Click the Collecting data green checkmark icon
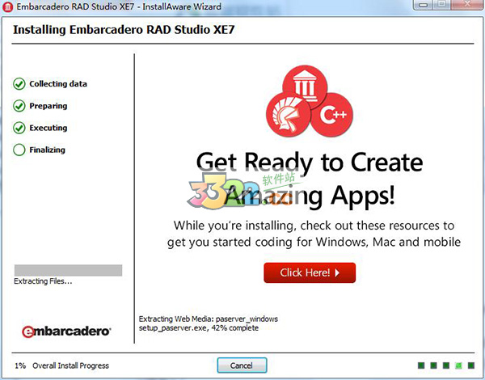485x380 pixels. (x=19, y=84)
